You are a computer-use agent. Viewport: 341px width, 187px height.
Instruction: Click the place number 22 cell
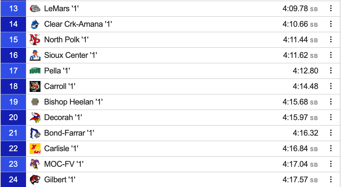point(13,149)
